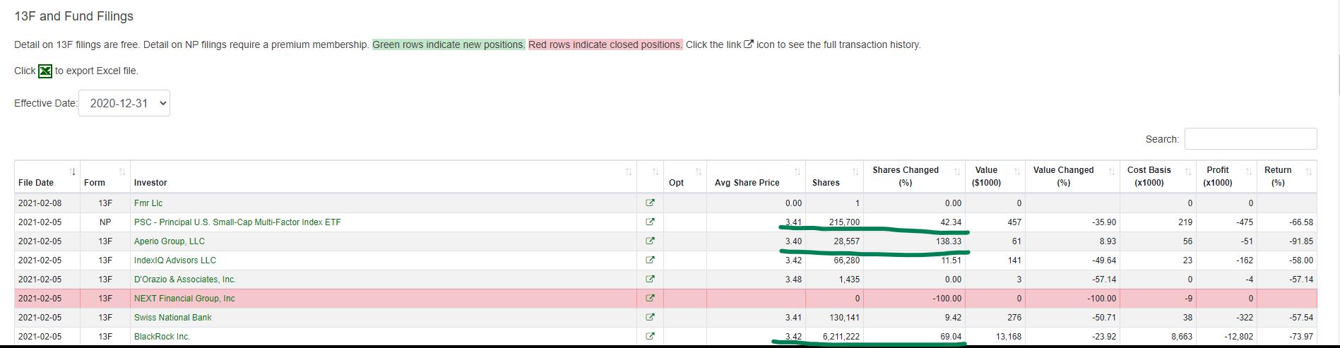Open transaction history icon for Swiss National Bank
The height and width of the screenshot is (348, 1340).
(650, 318)
